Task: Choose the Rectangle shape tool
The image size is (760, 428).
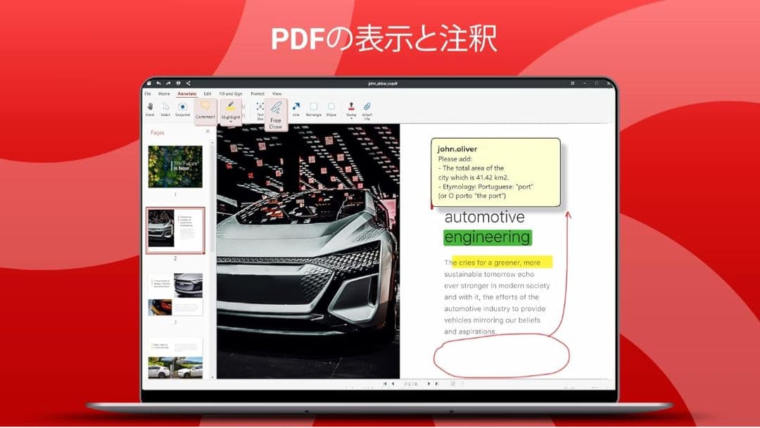Action: (x=315, y=106)
